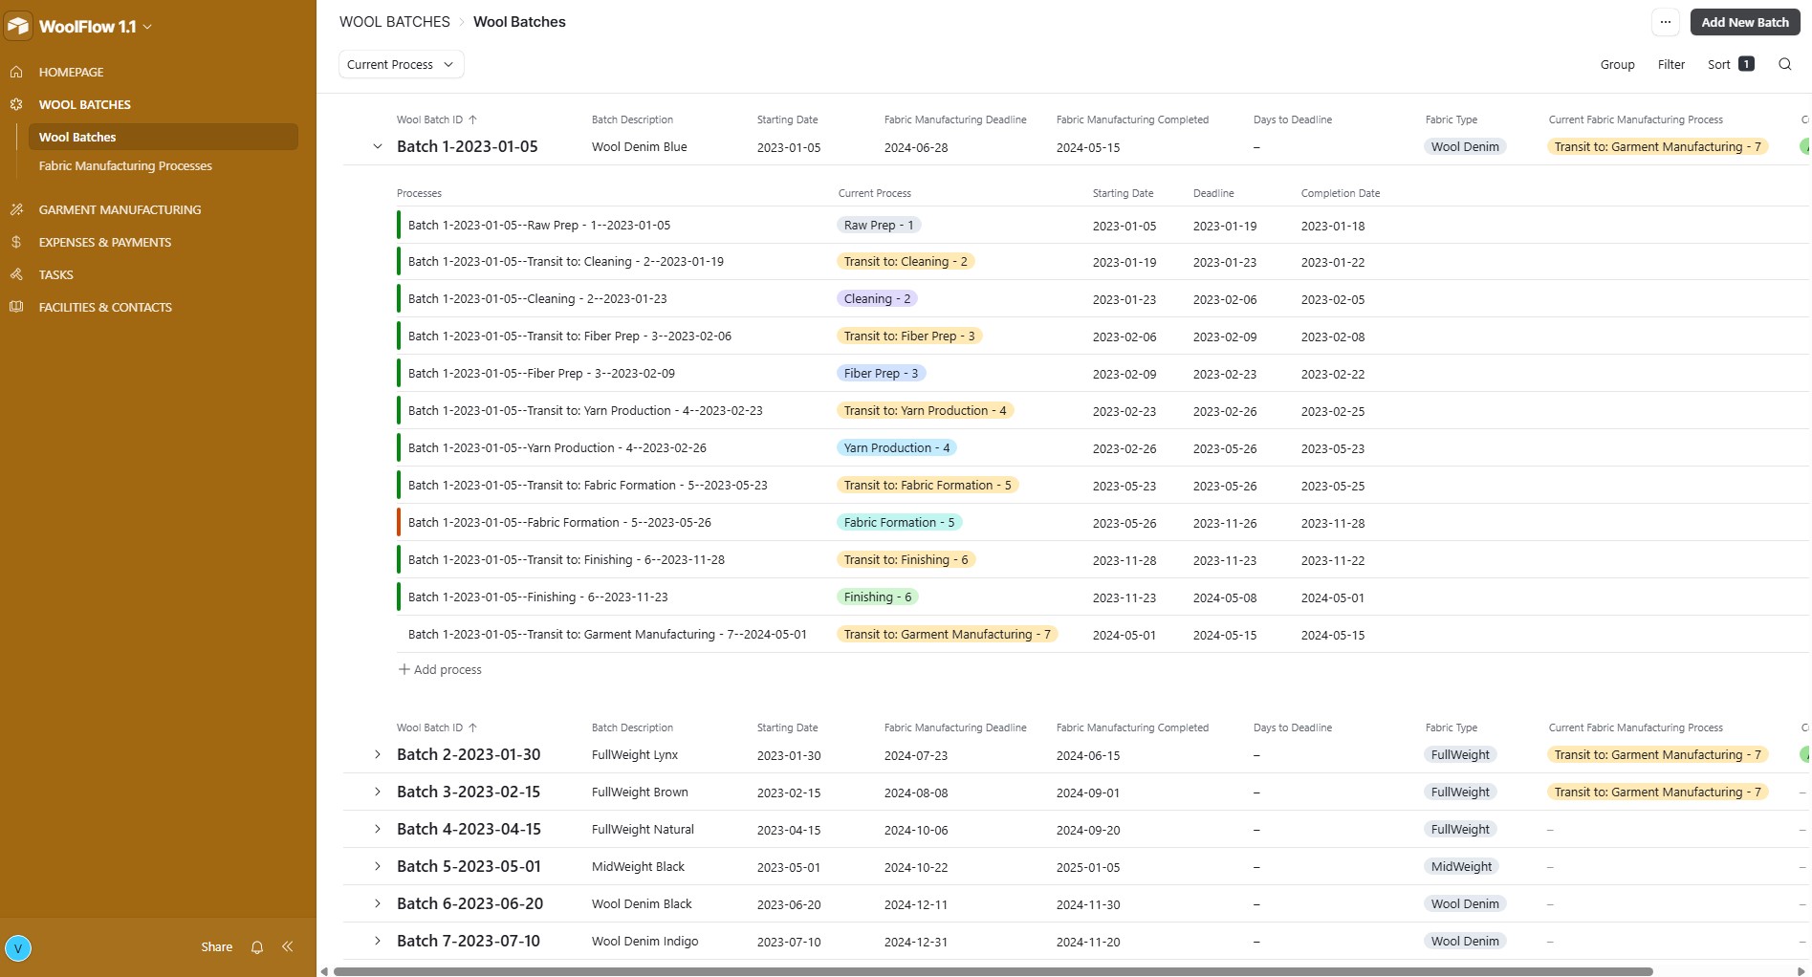Collapse the sidebar with double-chevron icon
Image resolution: width=1812 pixels, height=977 pixels.
(x=287, y=946)
